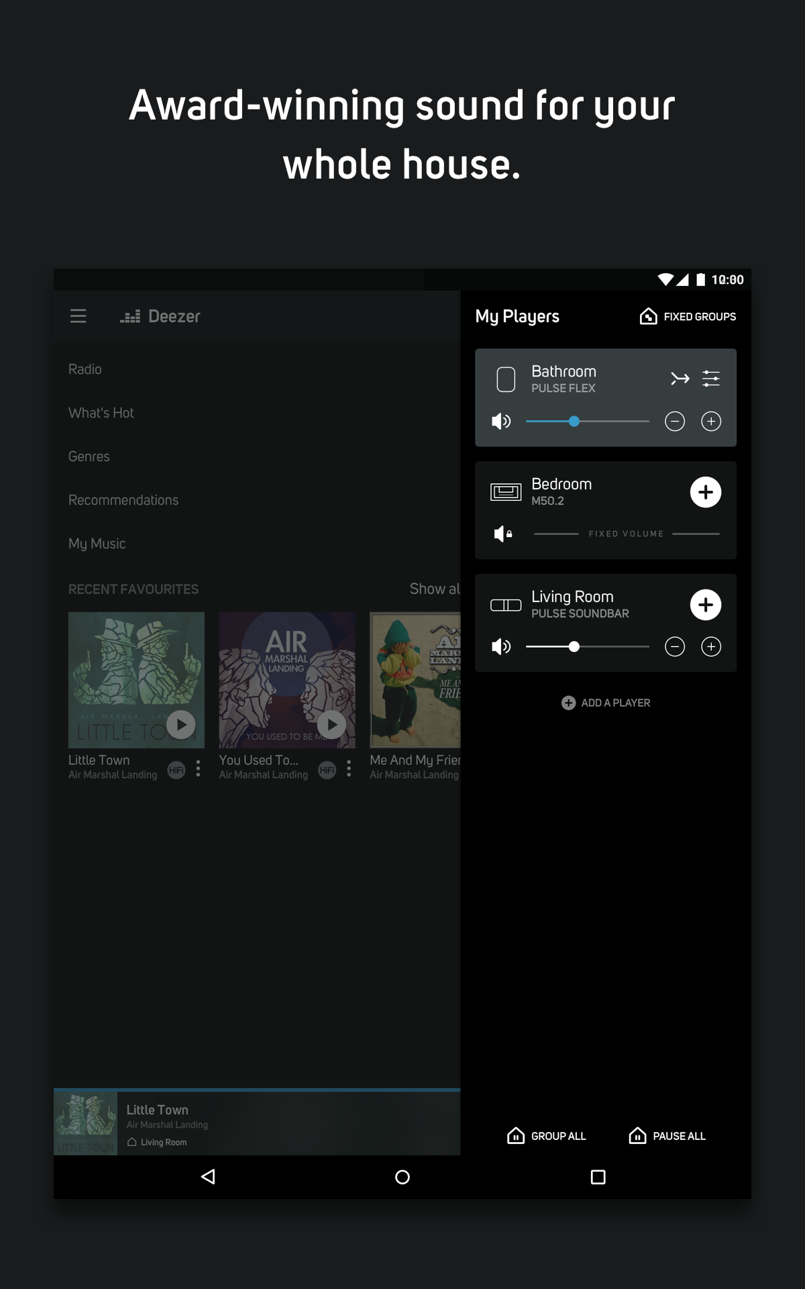805x1289 pixels.
Task: Tap the cell signal status icon
Action: pos(682,279)
